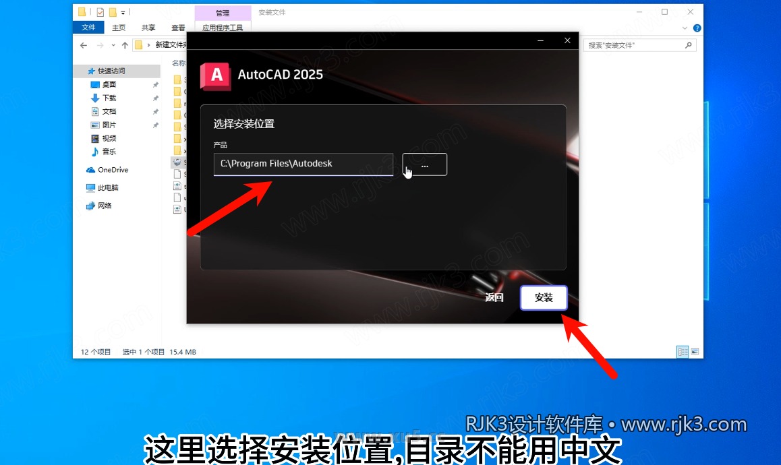Select 网络 in navigation pane
The height and width of the screenshot is (465, 781).
[105, 206]
